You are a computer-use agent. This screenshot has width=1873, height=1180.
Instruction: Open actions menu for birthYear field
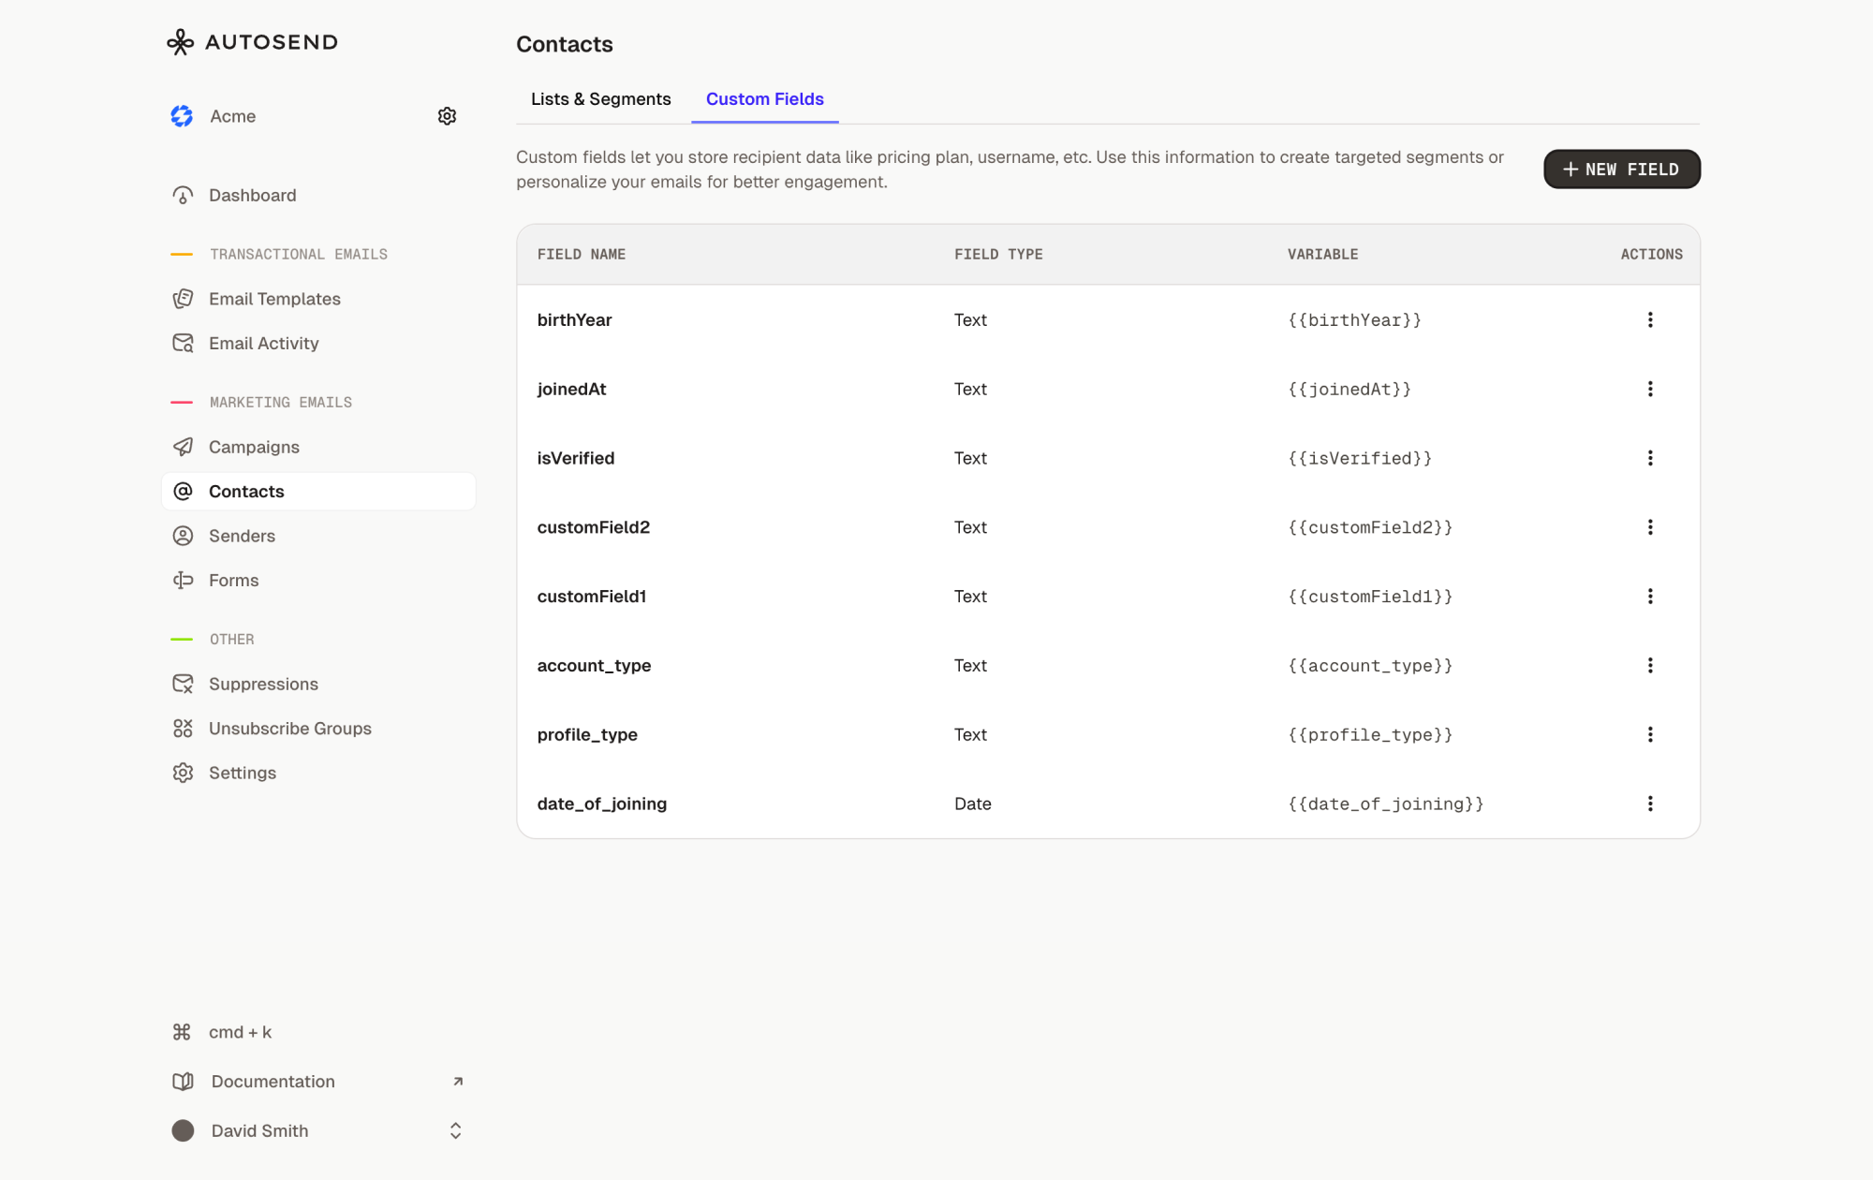coord(1650,319)
